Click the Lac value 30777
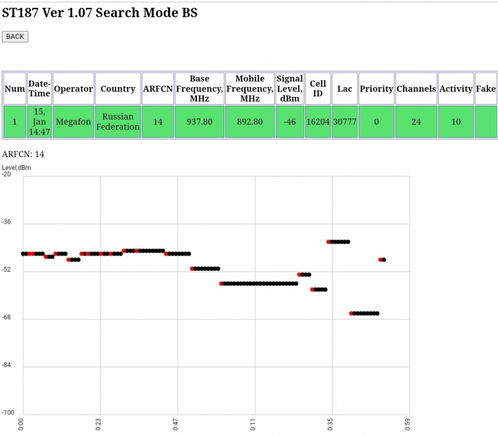This screenshot has width=498, height=436. pyautogui.click(x=344, y=122)
